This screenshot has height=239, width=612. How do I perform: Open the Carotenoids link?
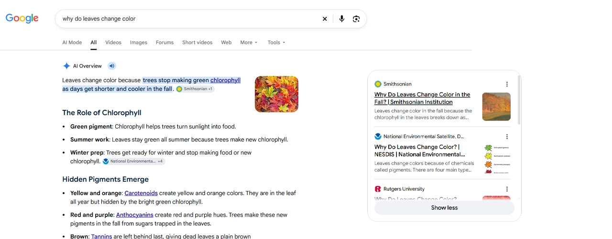141,193
